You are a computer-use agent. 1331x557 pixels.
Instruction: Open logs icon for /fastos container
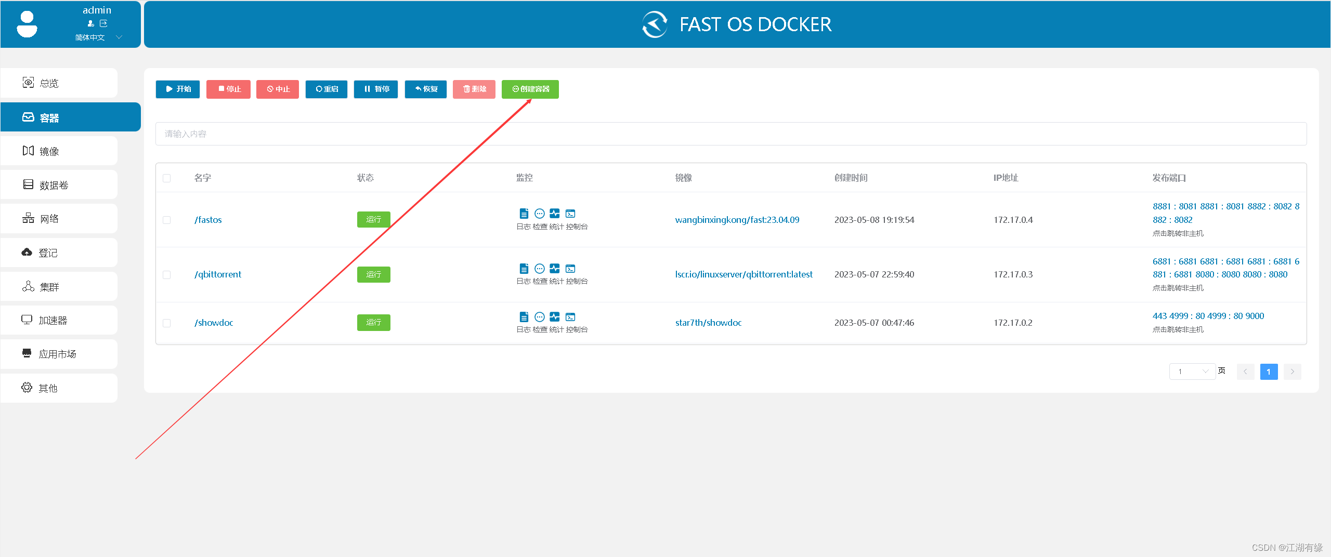524,214
